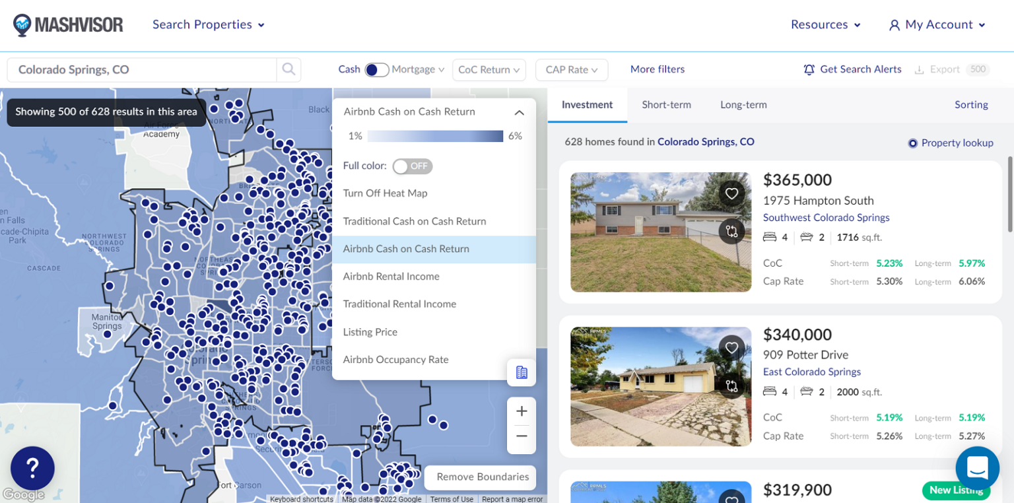Click the map building view icon
The image size is (1014, 503).
pos(522,372)
